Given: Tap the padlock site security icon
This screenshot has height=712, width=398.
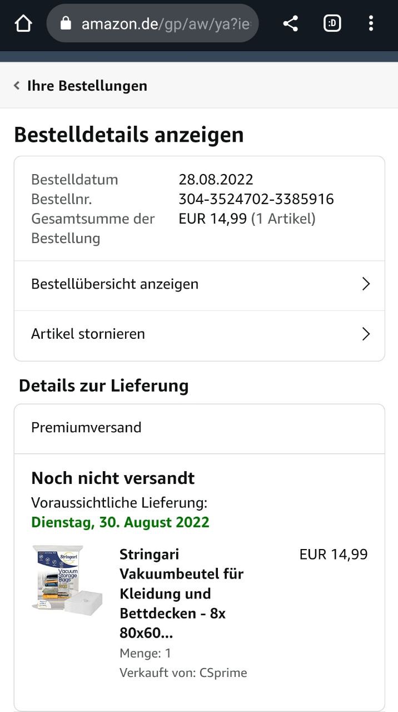Looking at the screenshot, I should click(x=66, y=23).
